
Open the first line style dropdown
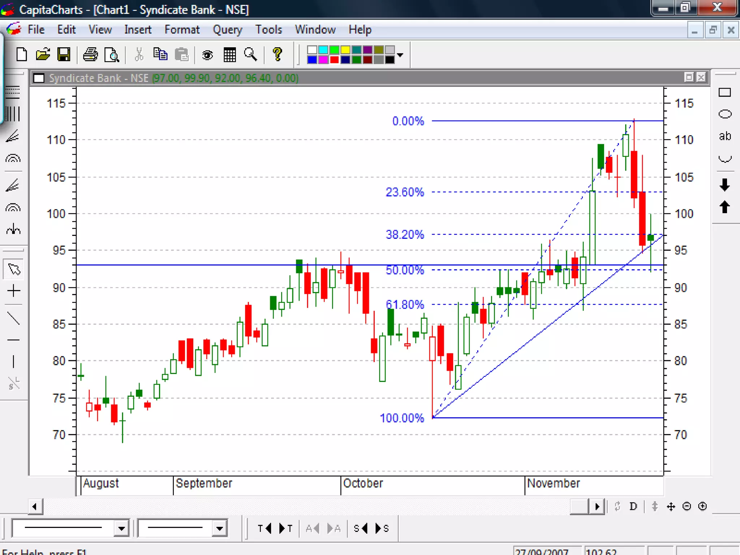pos(121,529)
